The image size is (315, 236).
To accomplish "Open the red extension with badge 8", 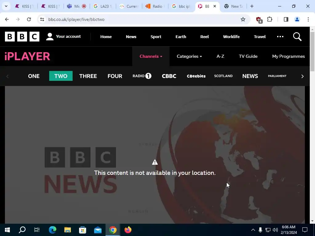I will click(x=259, y=20).
